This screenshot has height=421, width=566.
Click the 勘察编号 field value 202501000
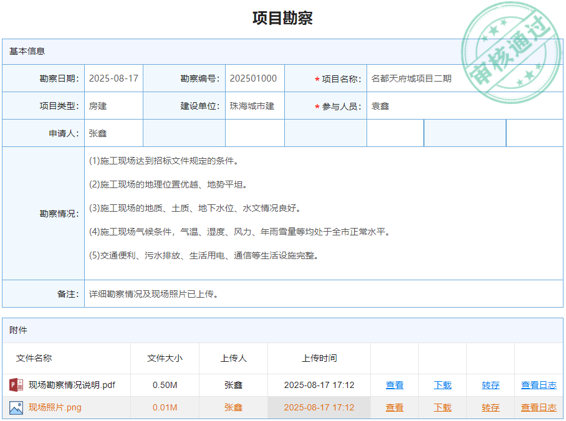pos(254,78)
